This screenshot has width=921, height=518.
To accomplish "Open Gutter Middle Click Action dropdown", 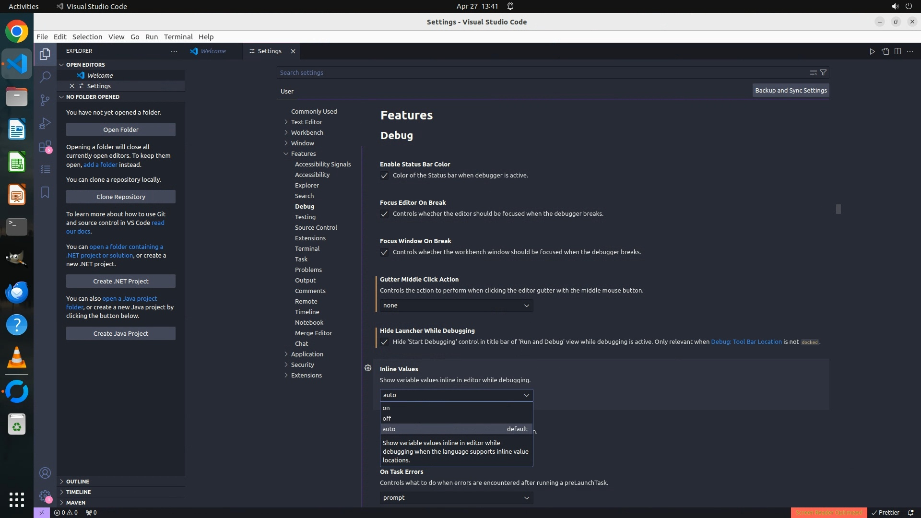I will tap(456, 306).
